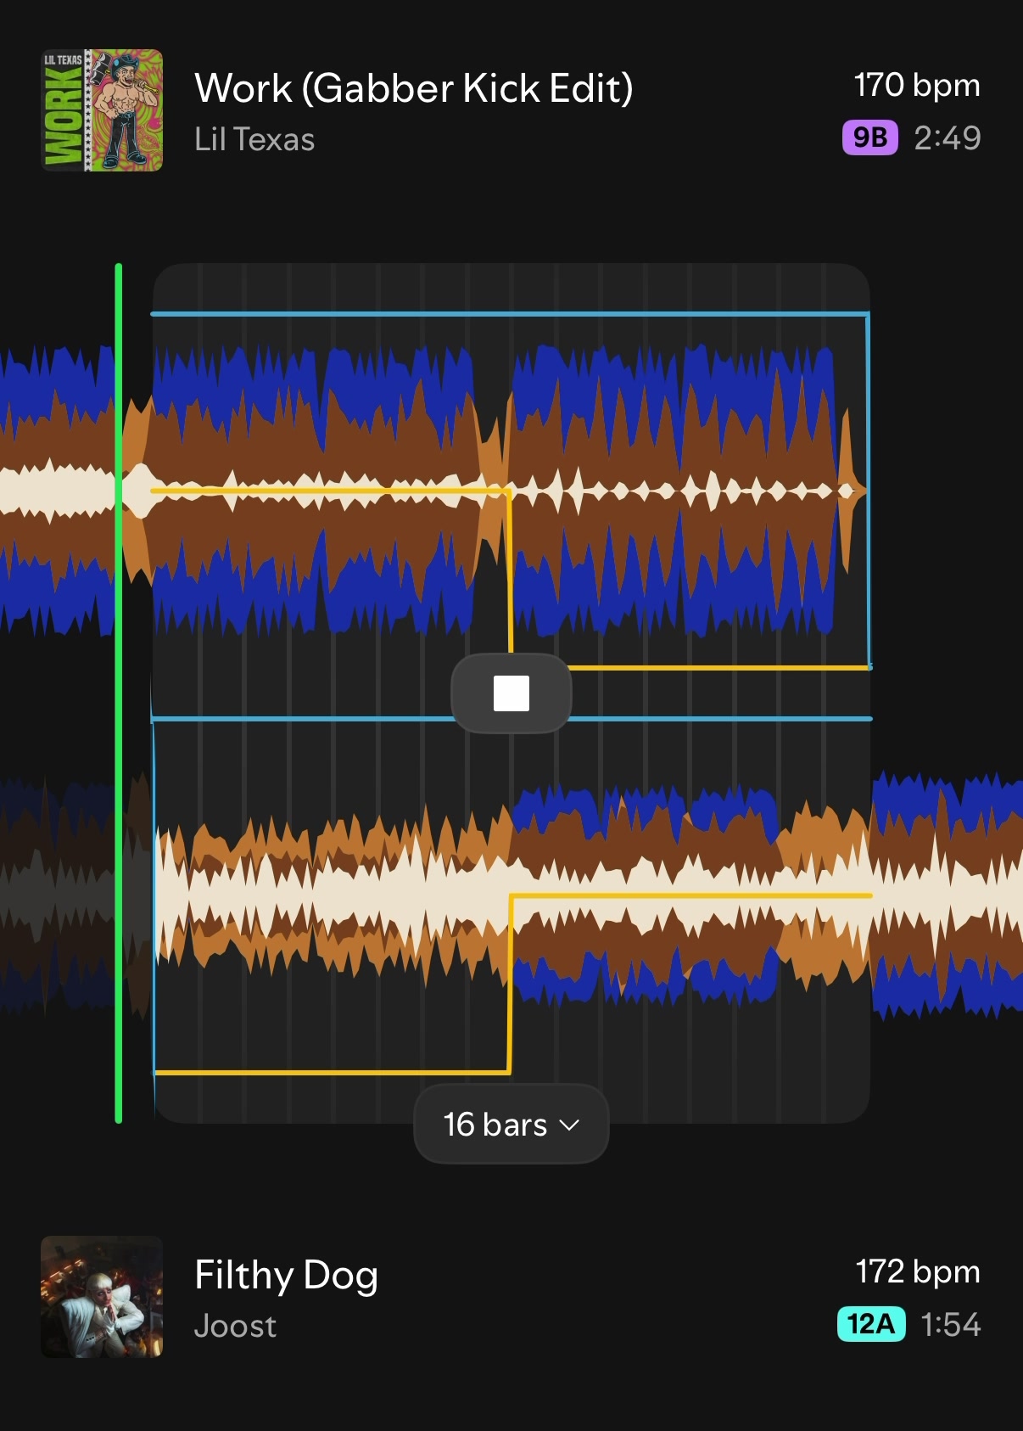Click the green playhead marker line
Image resolution: width=1023 pixels, height=1431 pixels.
[x=119, y=693]
